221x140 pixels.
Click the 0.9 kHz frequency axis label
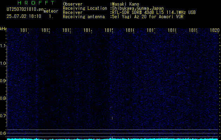3,81
